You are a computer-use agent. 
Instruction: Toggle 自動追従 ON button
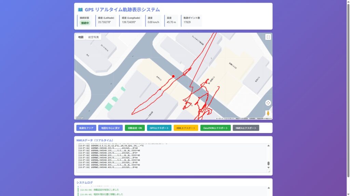(135, 128)
